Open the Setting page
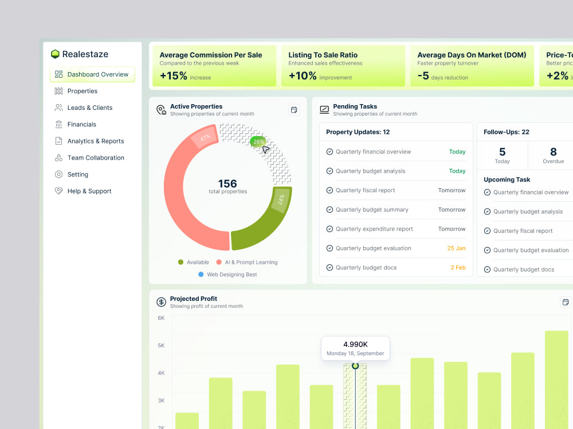The width and height of the screenshot is (573, 429). [x=77, y=174]
